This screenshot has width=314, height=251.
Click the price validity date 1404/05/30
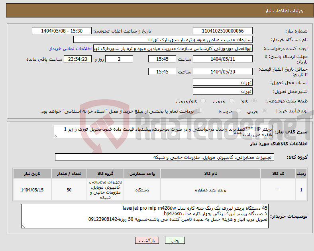pos(222,71)
